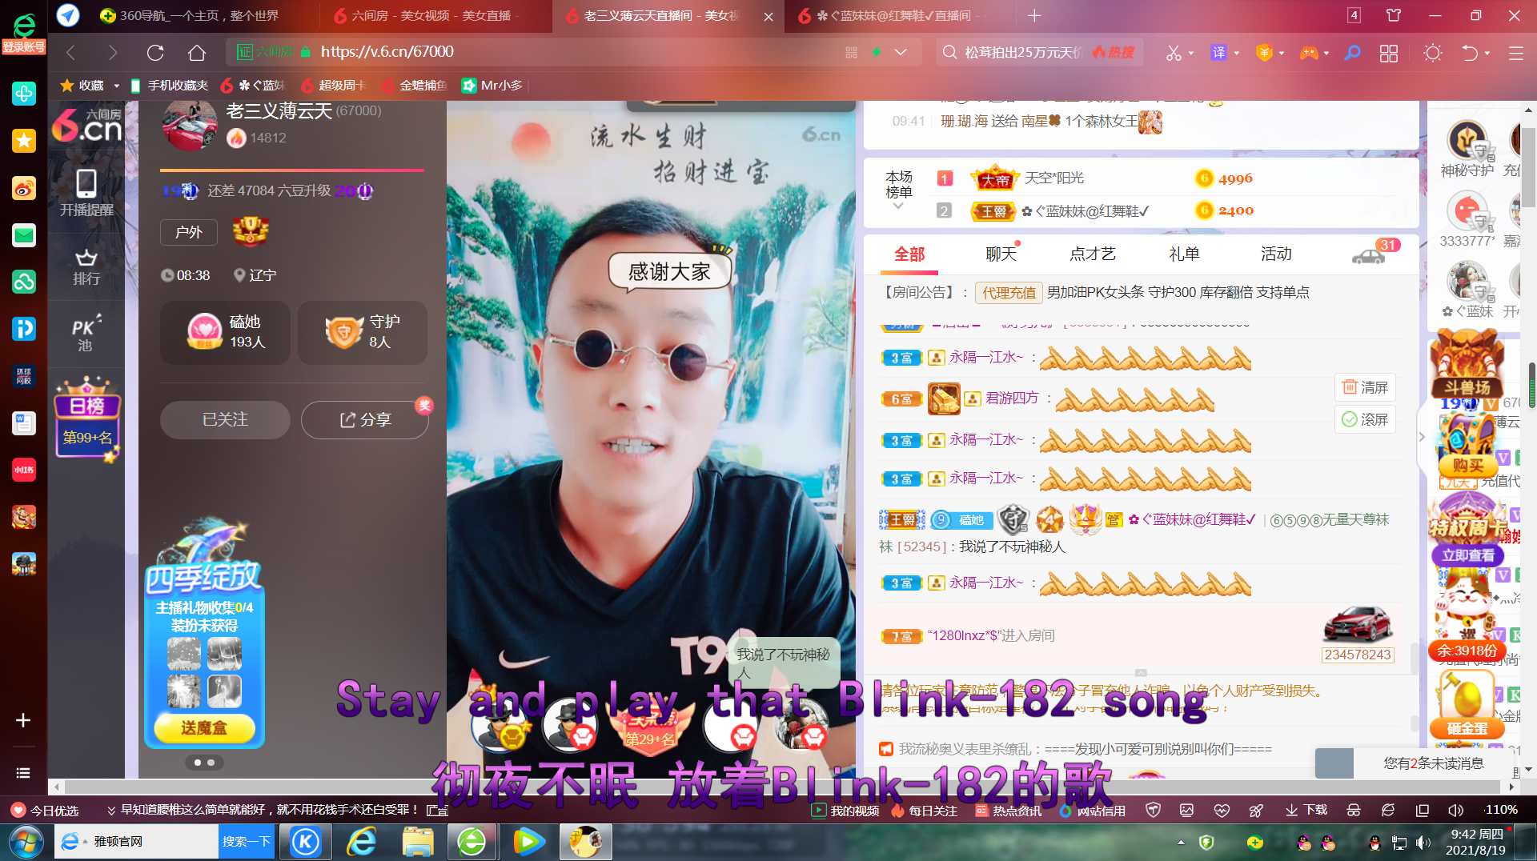Open the 收藏 bookmarks dropdown arrow
Viewport: 1537px width, 861px height.
pos(116,86)
